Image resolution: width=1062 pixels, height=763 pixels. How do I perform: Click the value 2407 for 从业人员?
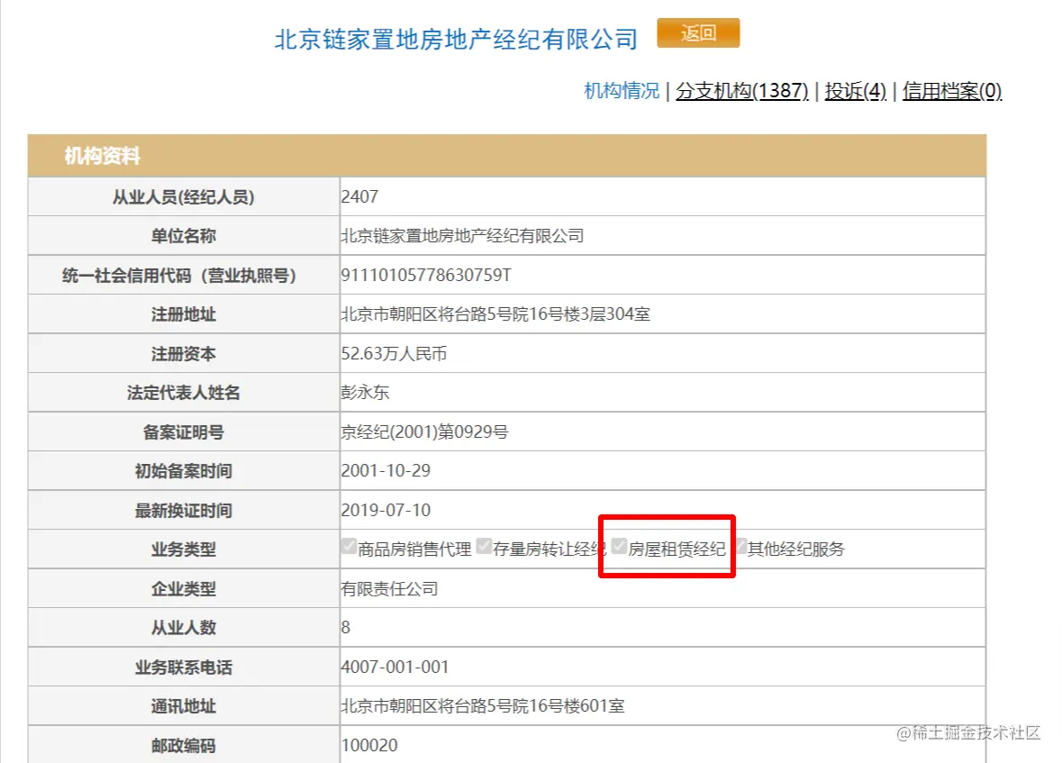point(359,196)
